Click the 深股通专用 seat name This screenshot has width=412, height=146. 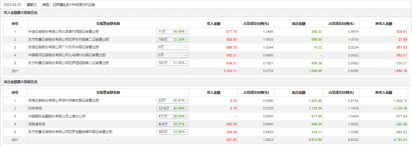coord(37,124)
